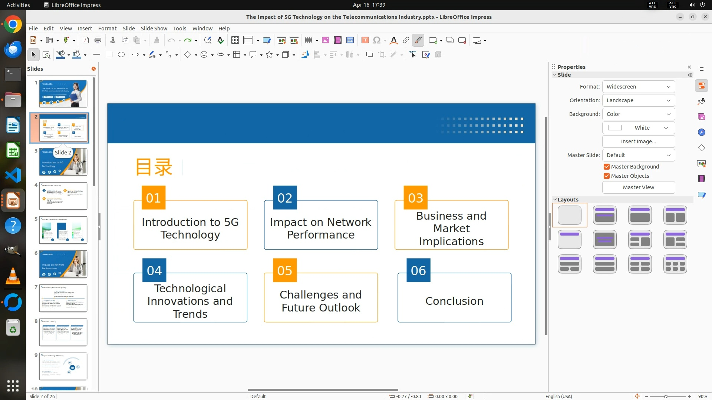
Task: Open the Format dropdown showing Widescreen
Action: pos(638,87)
